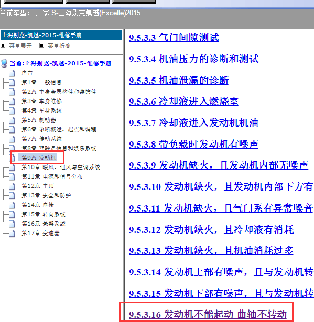
Task: Open 第17章 变速器 chapter
Action: click(40, 234)
